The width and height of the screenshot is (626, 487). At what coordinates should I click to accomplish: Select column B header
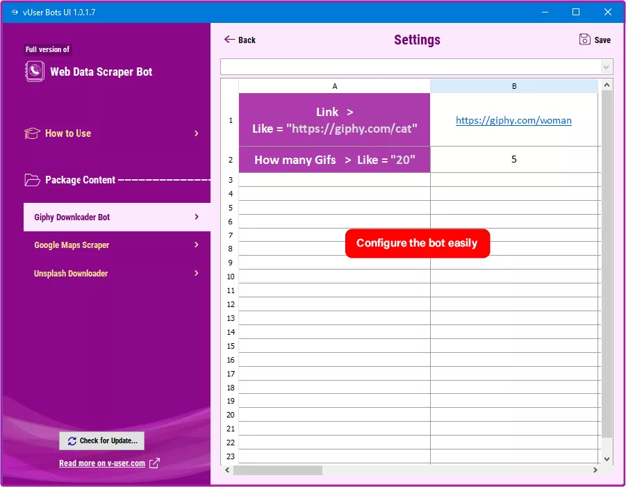(514, 86)
